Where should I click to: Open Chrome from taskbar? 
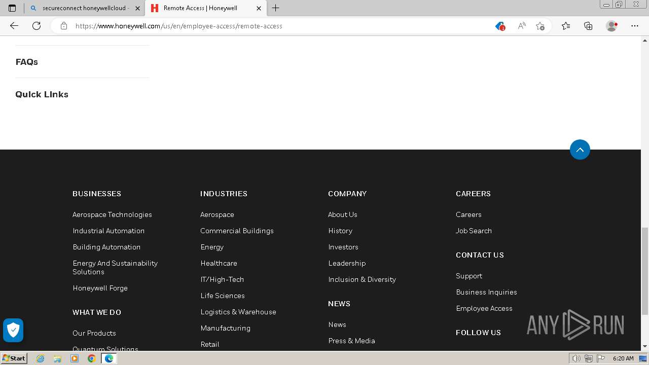tap(92, 358)
